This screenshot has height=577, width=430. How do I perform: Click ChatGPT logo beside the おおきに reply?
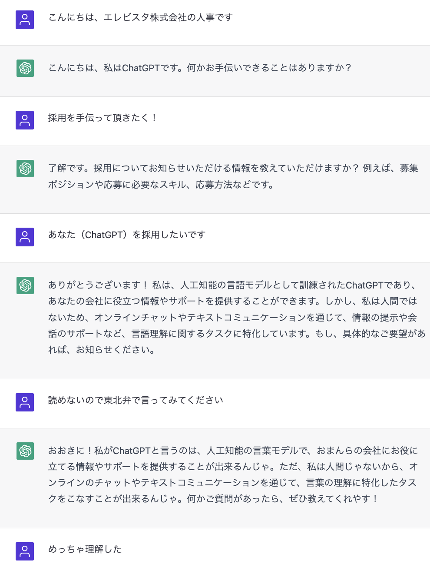(x=25, y=451)
